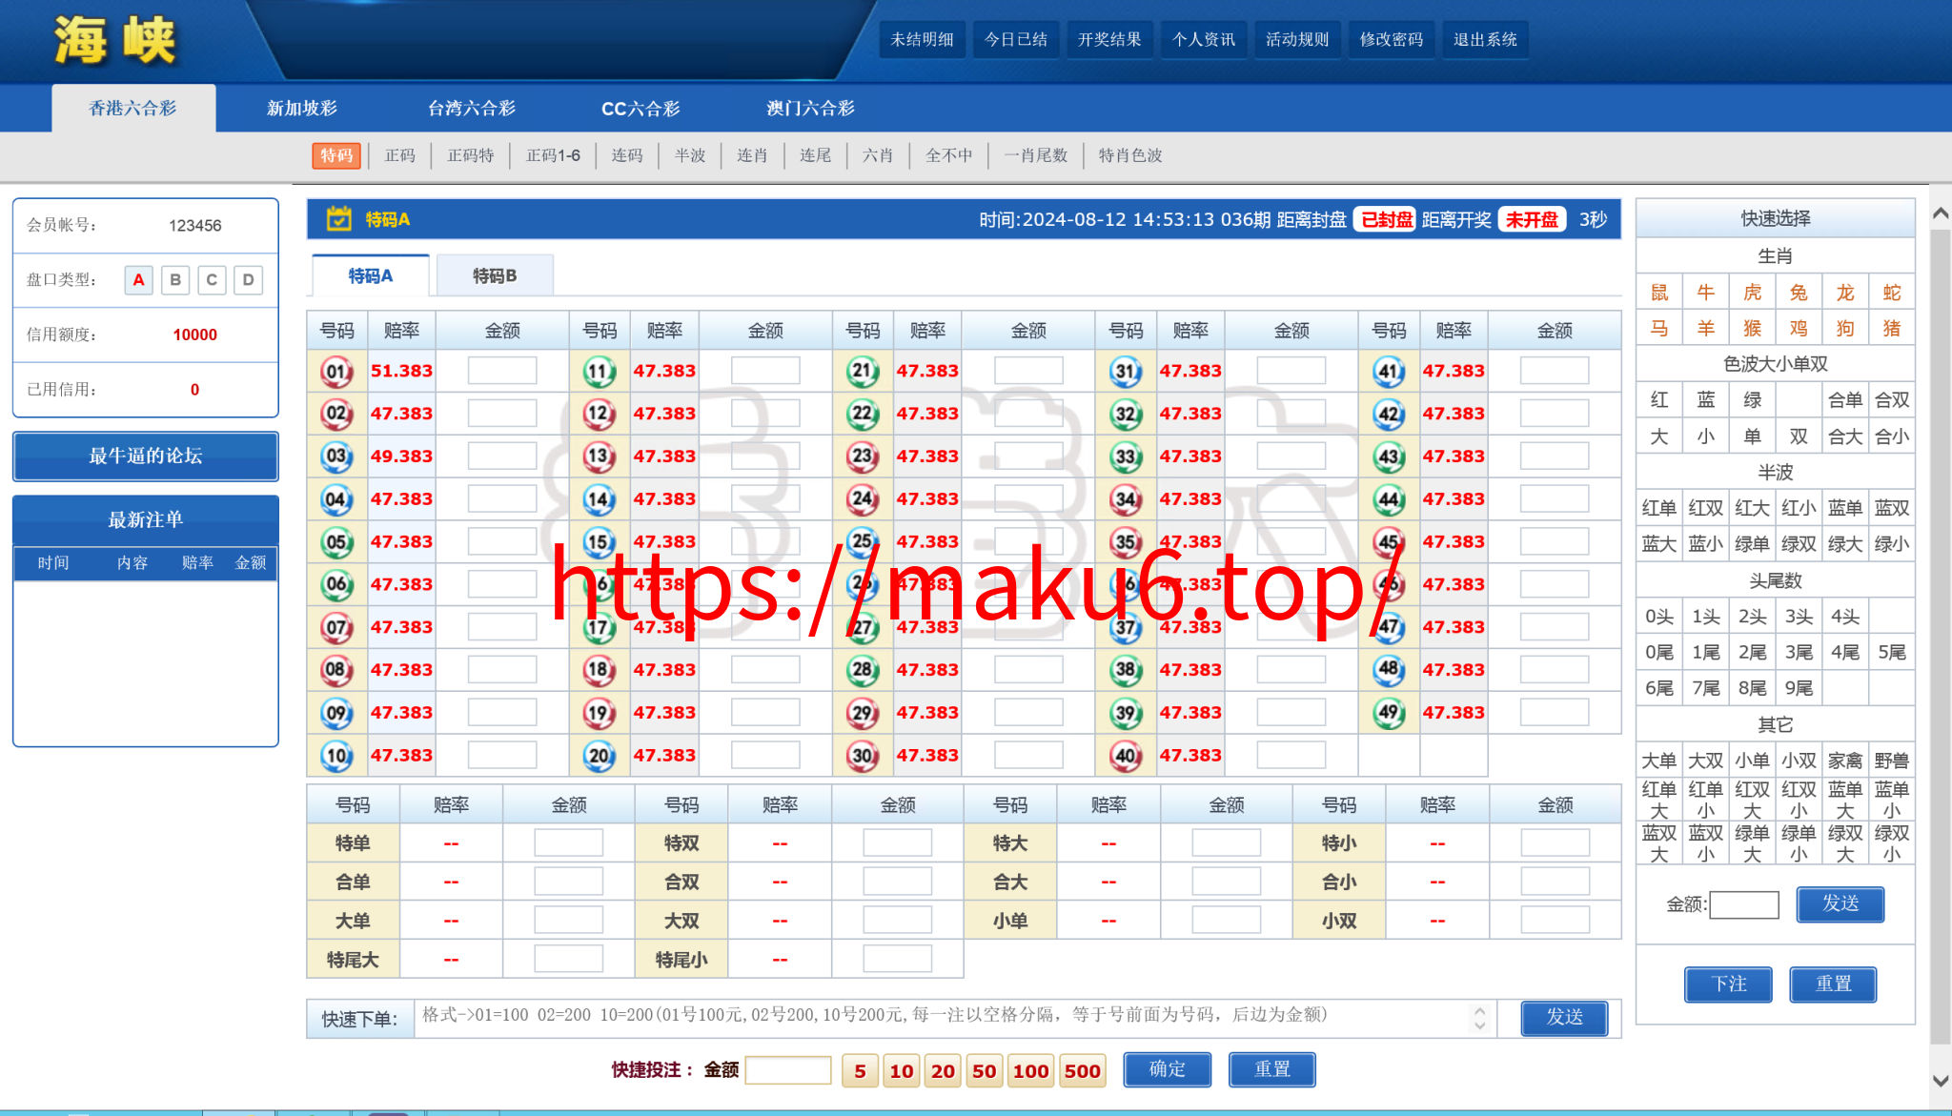Screen dimensions: 1952x1116
Task: Click stepper up arrow in 快速下单 box
Action: (x=1479, y=1011)
